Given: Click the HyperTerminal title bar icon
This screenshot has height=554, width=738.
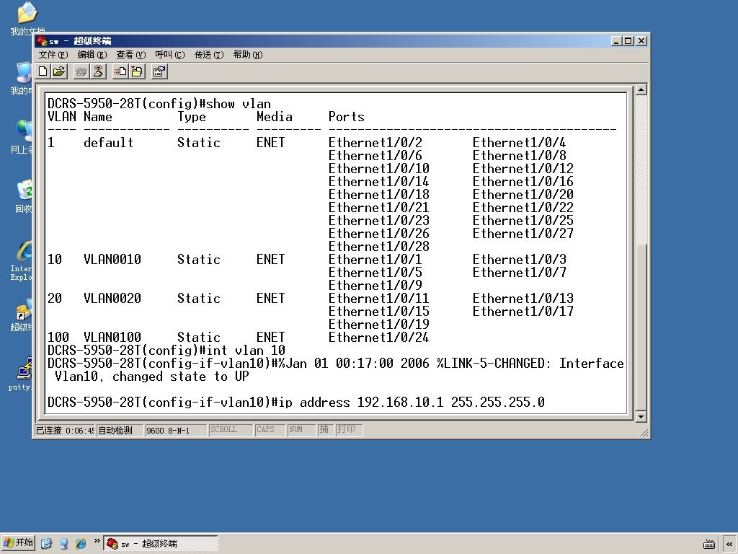Looking at the screenshot, I should (42, 41).
